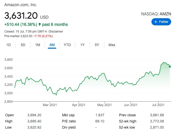This screenshot has width=176, height=134.
Task: Click the 52-wk low value 2,871.00
Action: [x=157, y=127]
